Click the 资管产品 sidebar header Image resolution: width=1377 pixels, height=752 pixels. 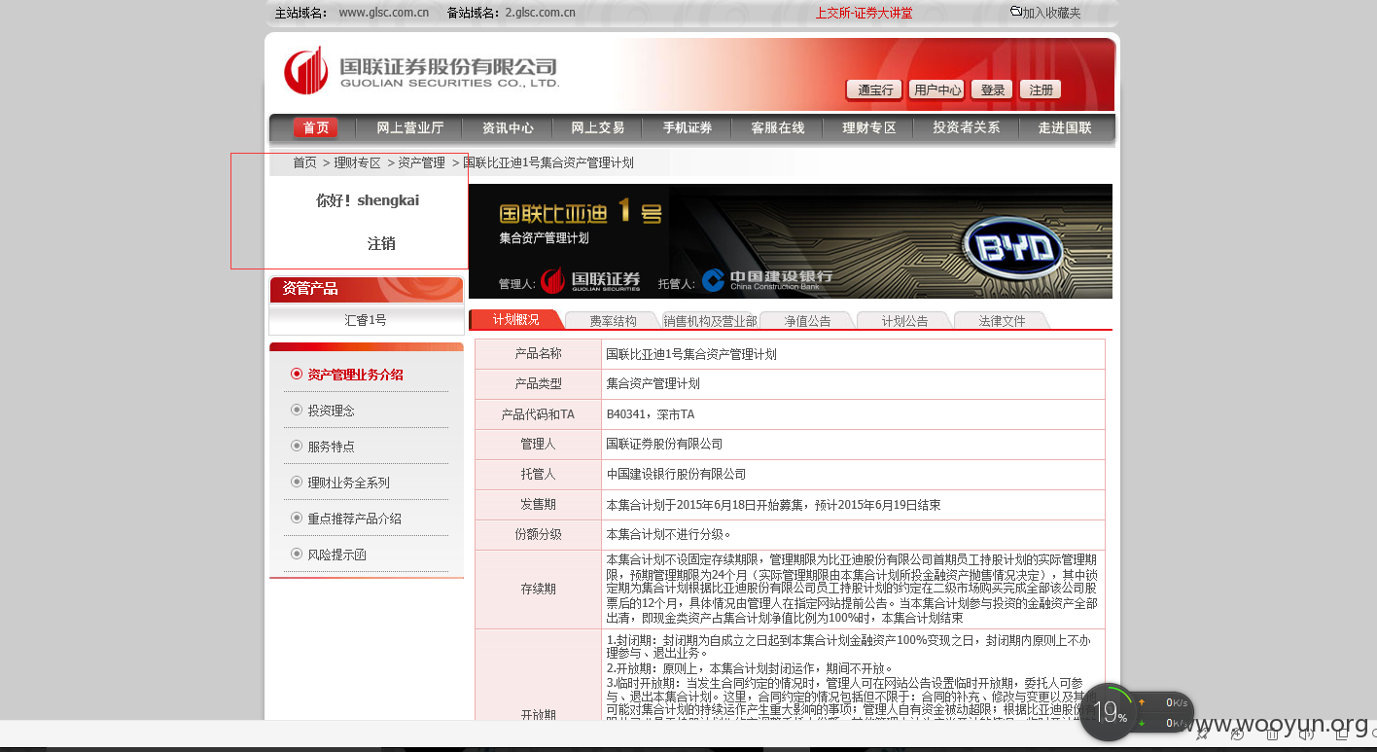(x=366, y=289)
